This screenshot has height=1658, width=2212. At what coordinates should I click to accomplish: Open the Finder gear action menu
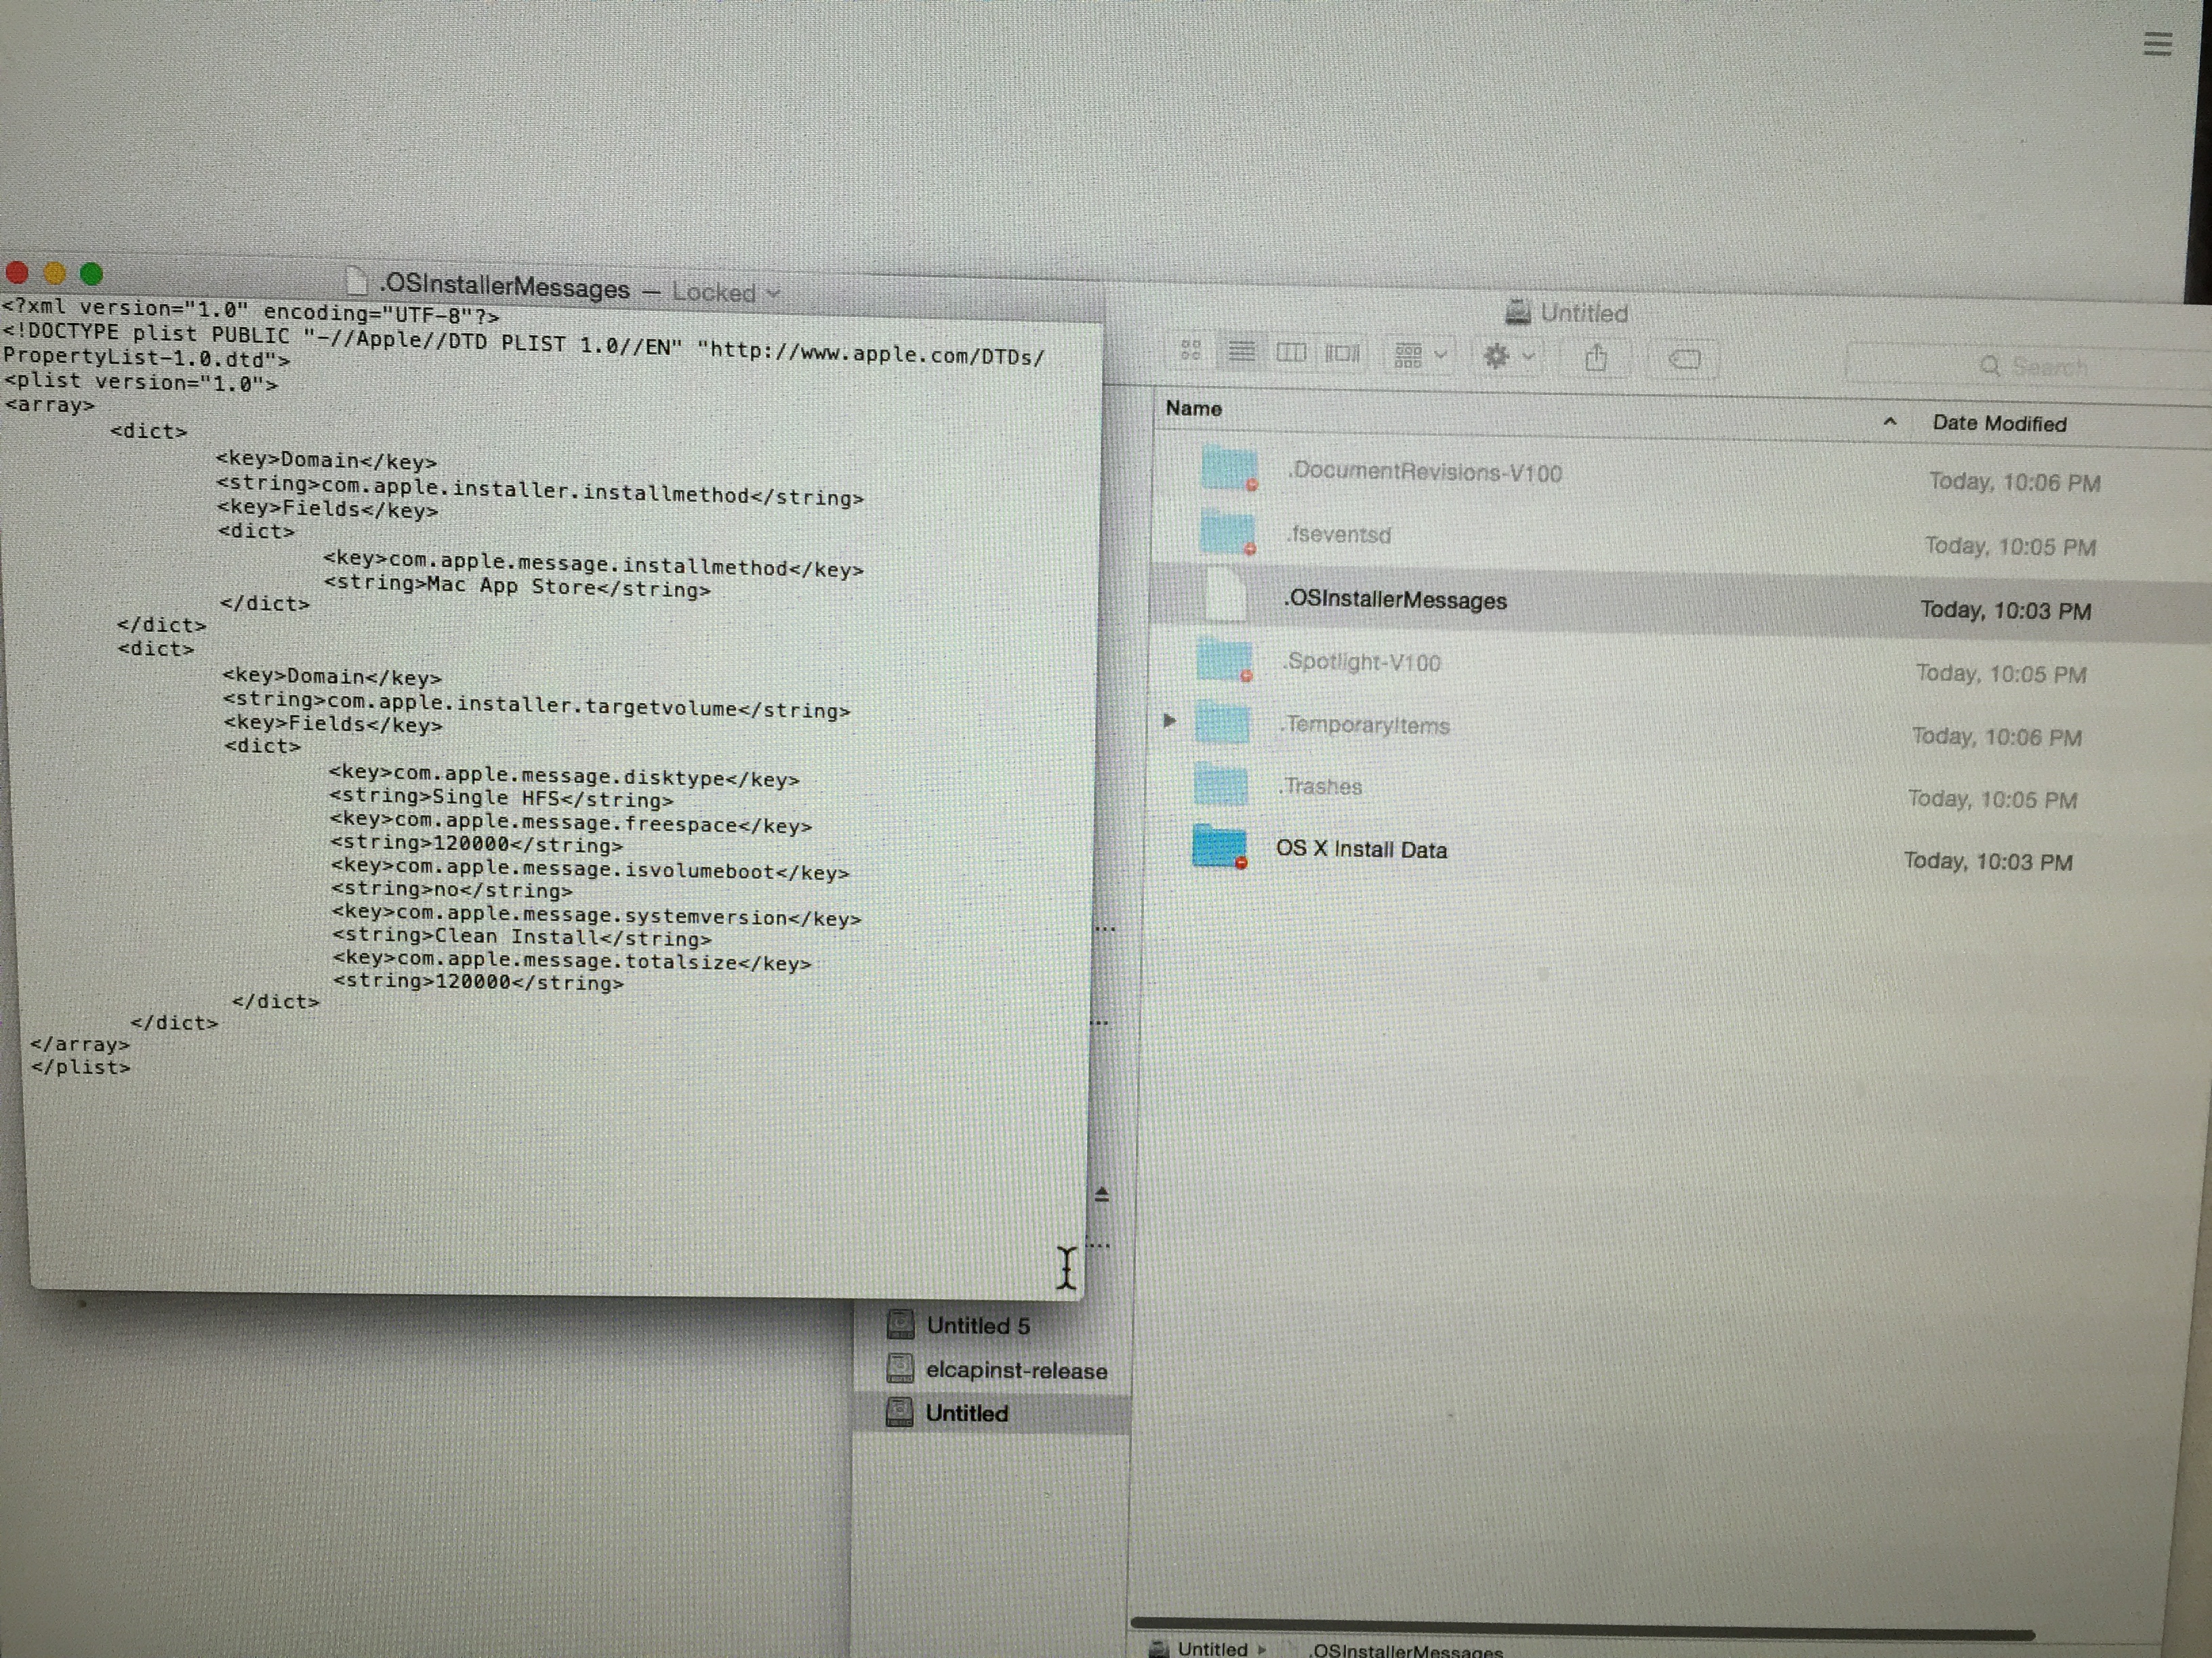1508,356
